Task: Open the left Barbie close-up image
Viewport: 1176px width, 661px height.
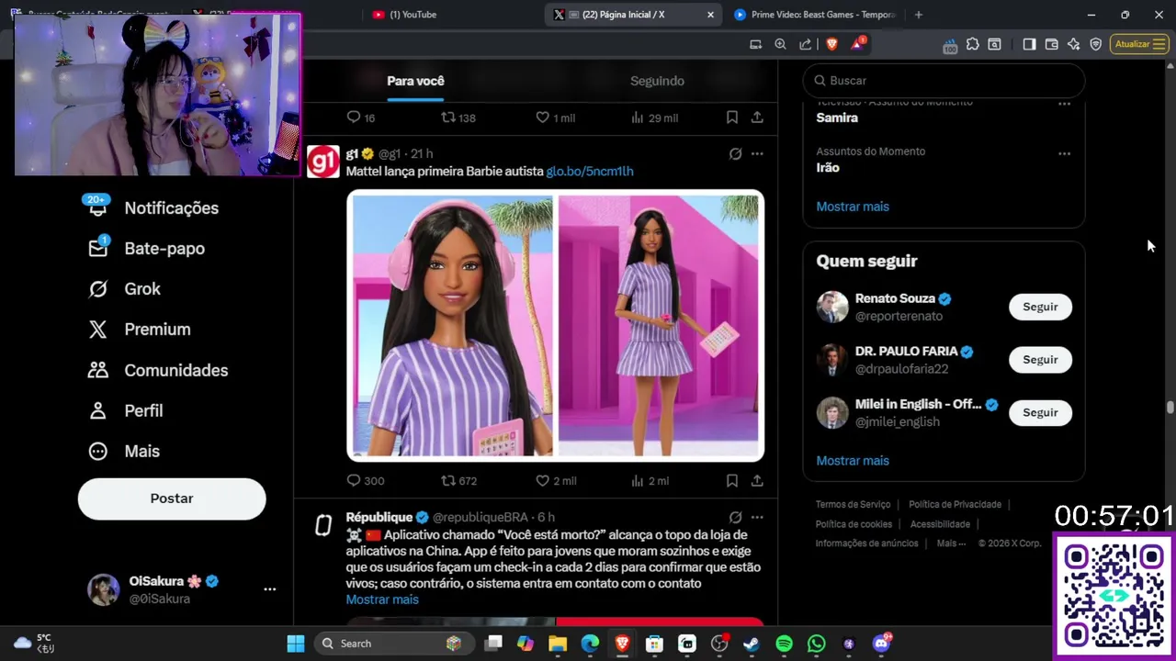Action: [450, 325]
